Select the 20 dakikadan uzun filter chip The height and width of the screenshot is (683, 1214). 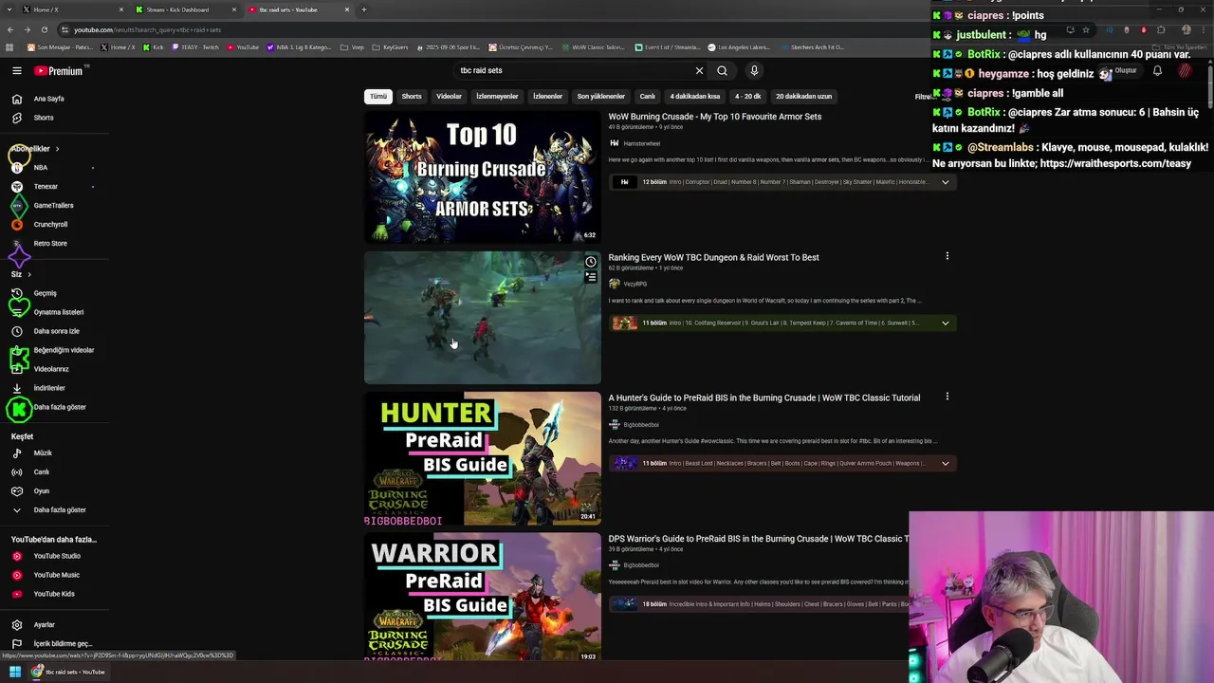803,96
